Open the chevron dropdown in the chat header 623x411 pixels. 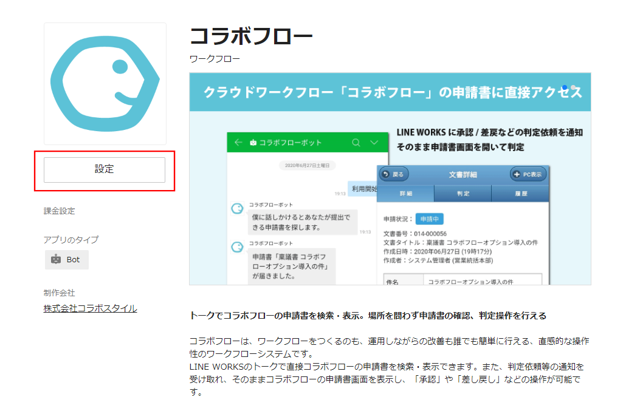373,142
